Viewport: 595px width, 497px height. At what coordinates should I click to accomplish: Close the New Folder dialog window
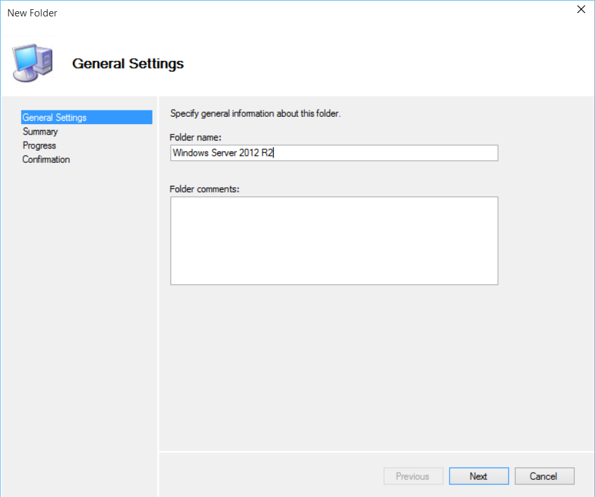tap(581, 10)
